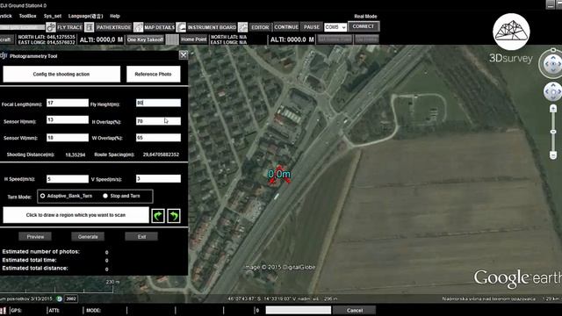
Task: Click the Shooting Distance value 18,35294
Action: (x=76, y=154)
